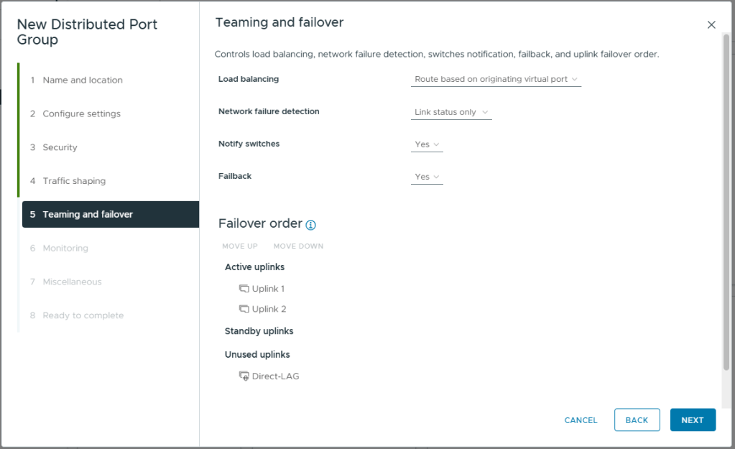This screenshot has height=449, width=735.
Task: Click the Uplink 2 icon
Action: (x=244, y=309)
